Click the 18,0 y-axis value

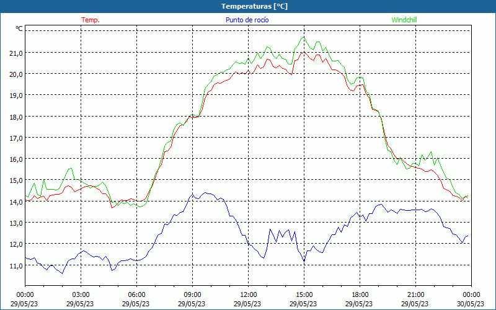click(16, 117)
